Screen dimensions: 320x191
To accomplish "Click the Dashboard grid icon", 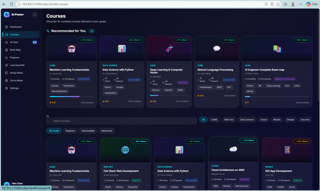I will click(6, 27).
